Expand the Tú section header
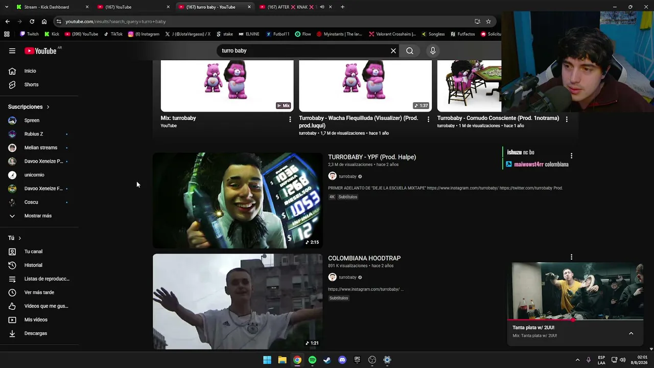Viewport: 654px width, 368px height. [15, 238]
